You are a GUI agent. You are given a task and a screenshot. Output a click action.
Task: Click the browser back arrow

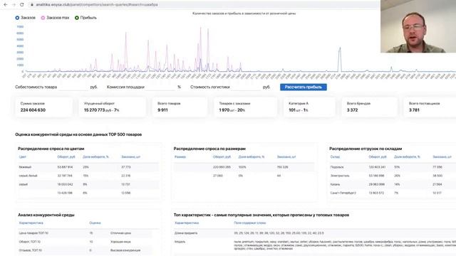pyautogui.click(x=6, y=5)
